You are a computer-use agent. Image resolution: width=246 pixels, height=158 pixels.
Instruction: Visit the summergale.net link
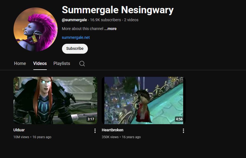[76, 37]
